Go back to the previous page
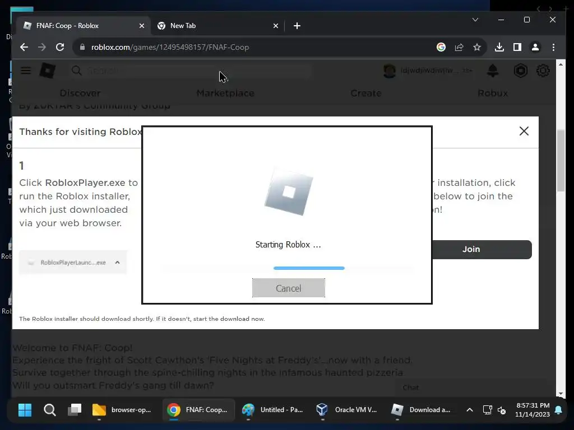The height and width of the screenshot is (430, 574). pyautogui.click(x=24, y=47)
